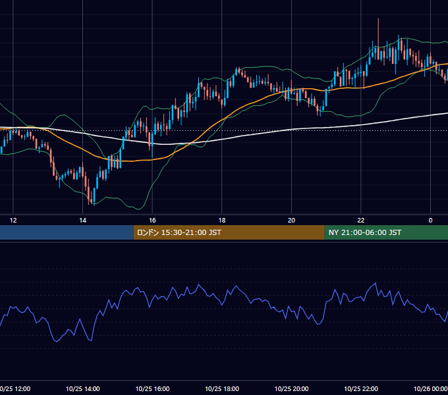This screenshot has width=448, height=395.
Task: Click the 10/25 22:00 time label
Action: pyautogui.click(x=361, y=388)
